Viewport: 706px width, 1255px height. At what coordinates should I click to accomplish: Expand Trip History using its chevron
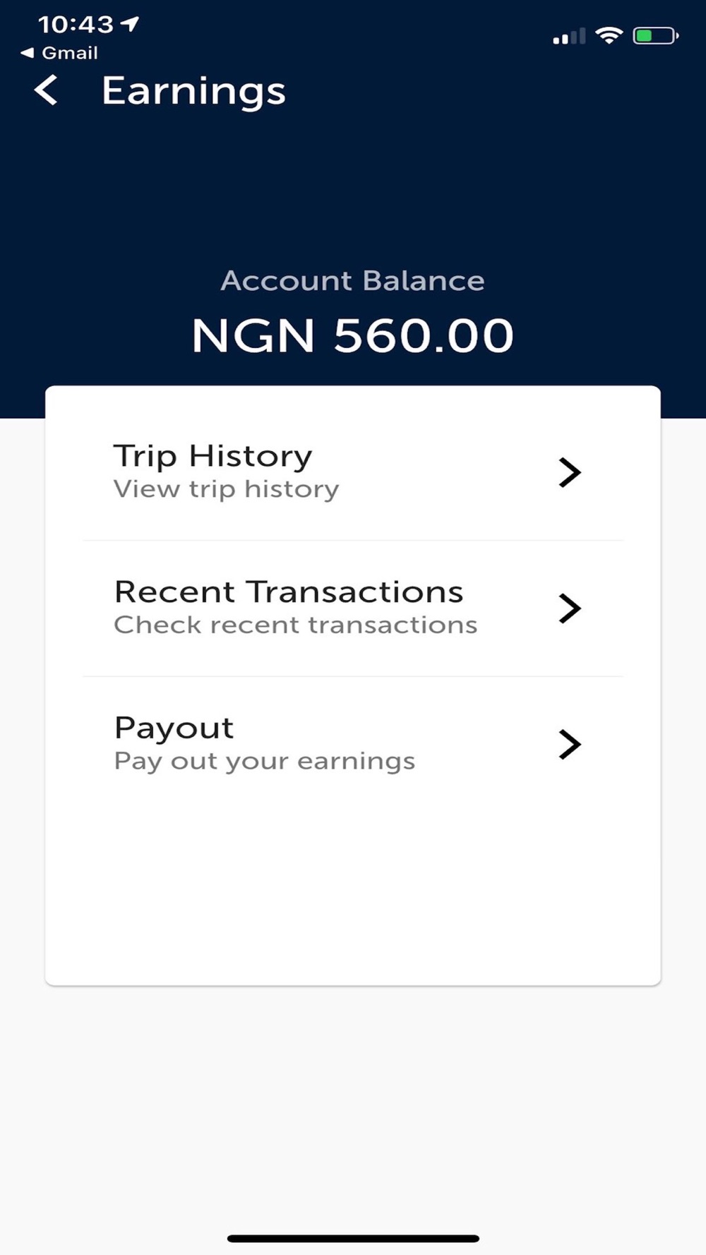(x=569, y=472)
